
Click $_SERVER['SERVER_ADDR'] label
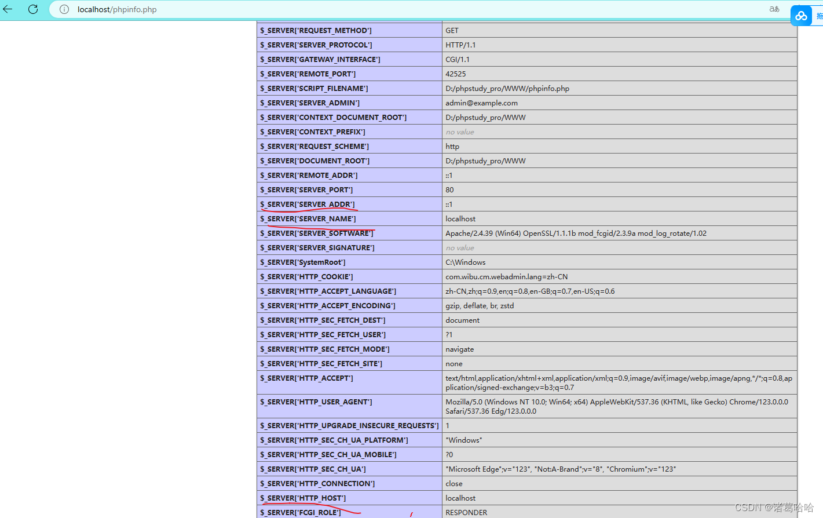pos(308,204)
